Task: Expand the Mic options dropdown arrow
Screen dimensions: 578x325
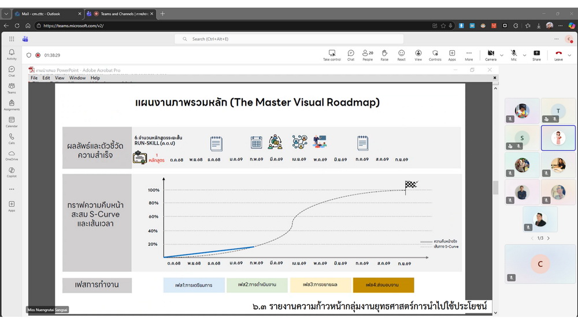Action: [524, 55]
